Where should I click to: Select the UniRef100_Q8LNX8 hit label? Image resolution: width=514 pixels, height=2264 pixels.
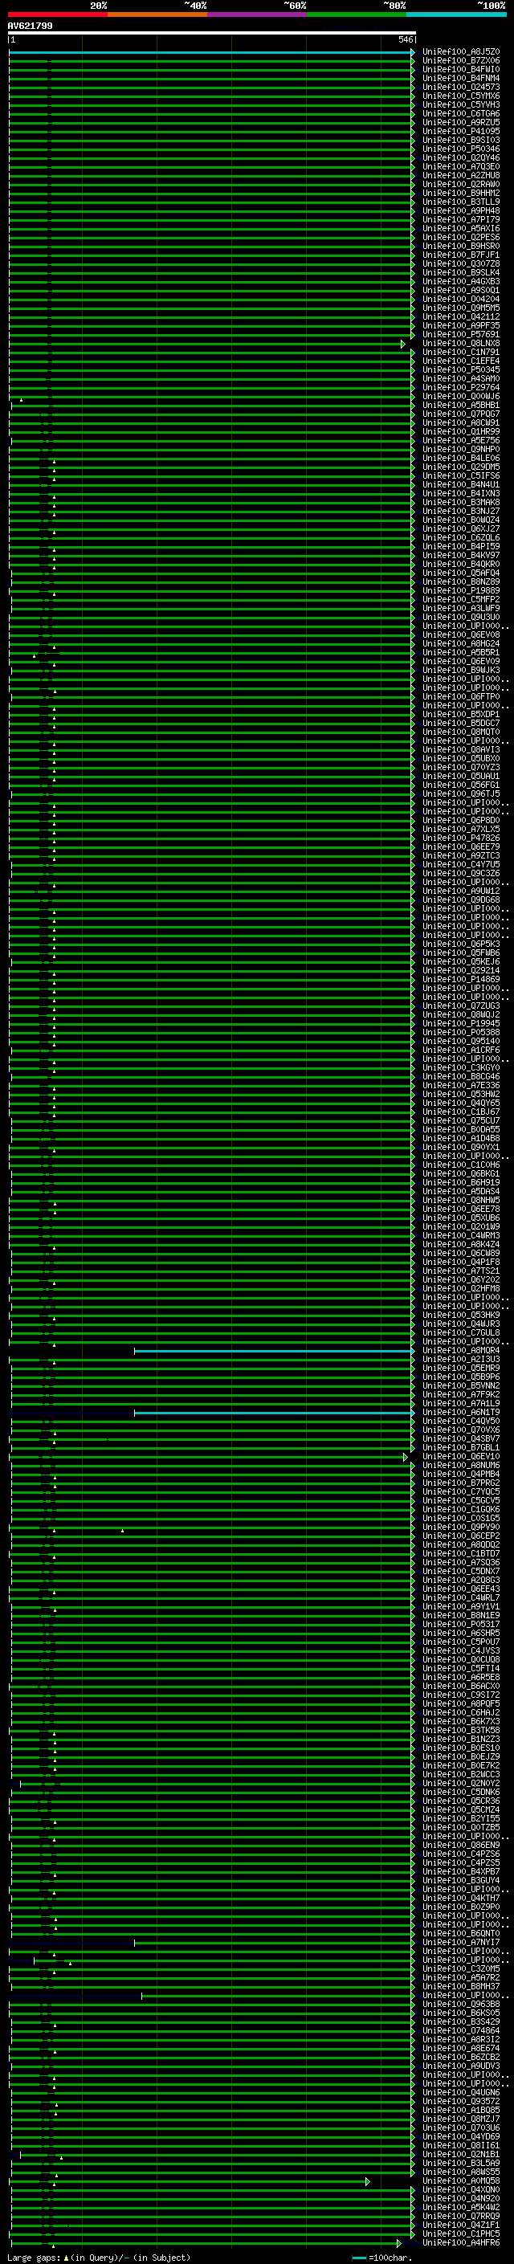[x=461, y=344]
